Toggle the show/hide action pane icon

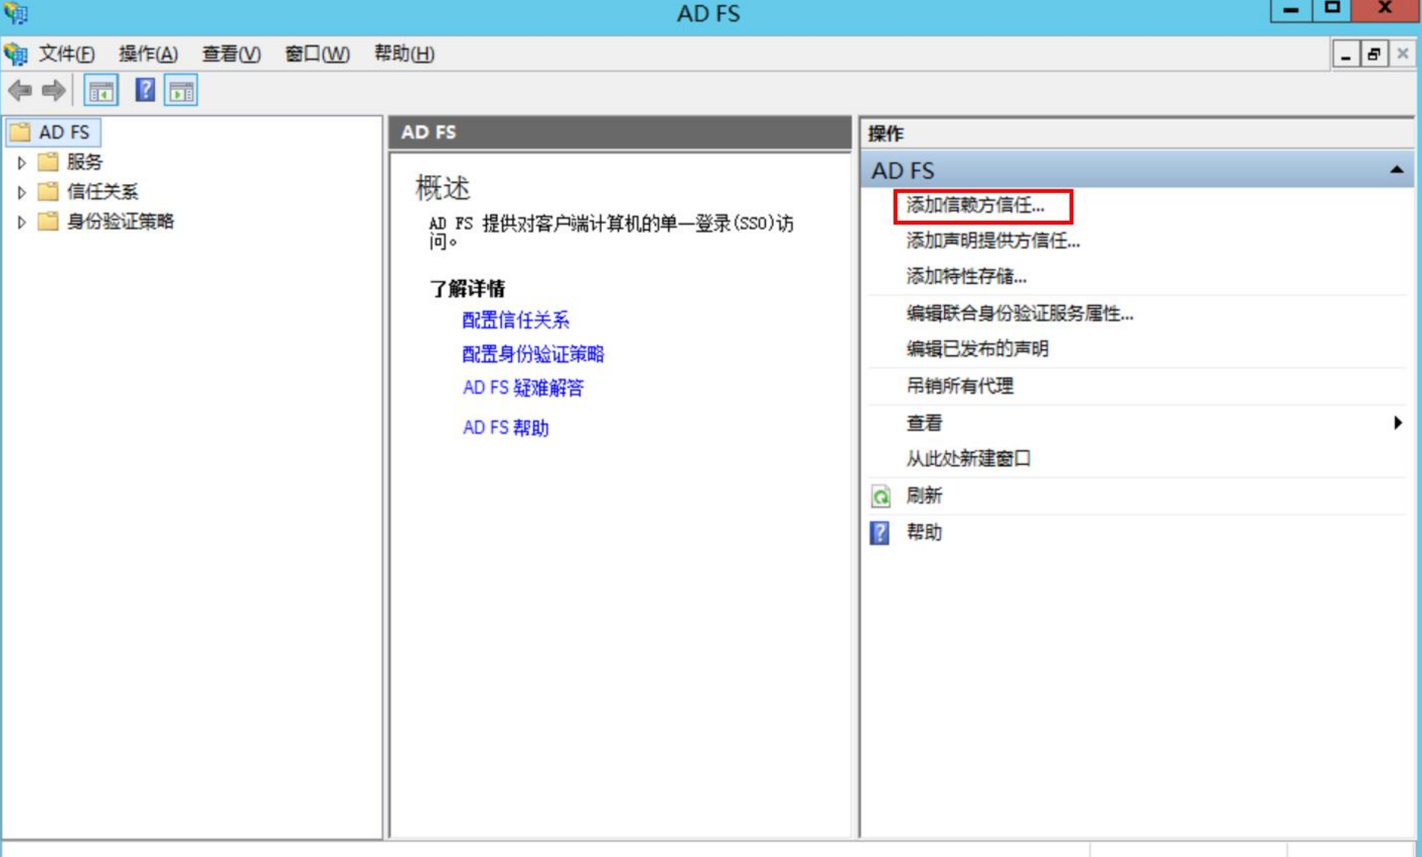181,91
